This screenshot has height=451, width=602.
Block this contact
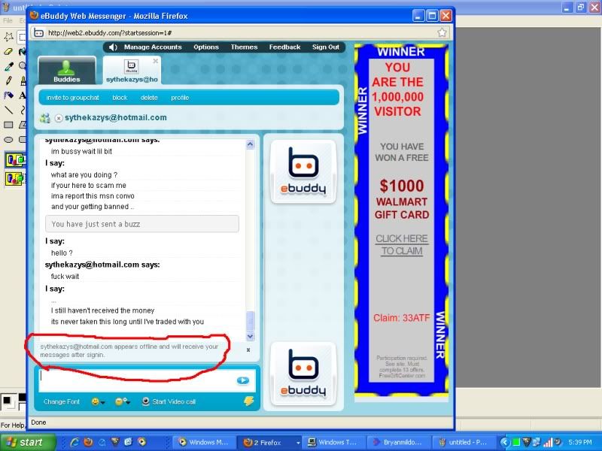[x=120, y=98]
